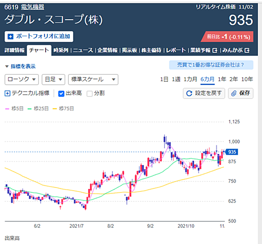Open the 電気機器 sector link
The width and height of the screenshot is (262, 244).
point(33,7)
